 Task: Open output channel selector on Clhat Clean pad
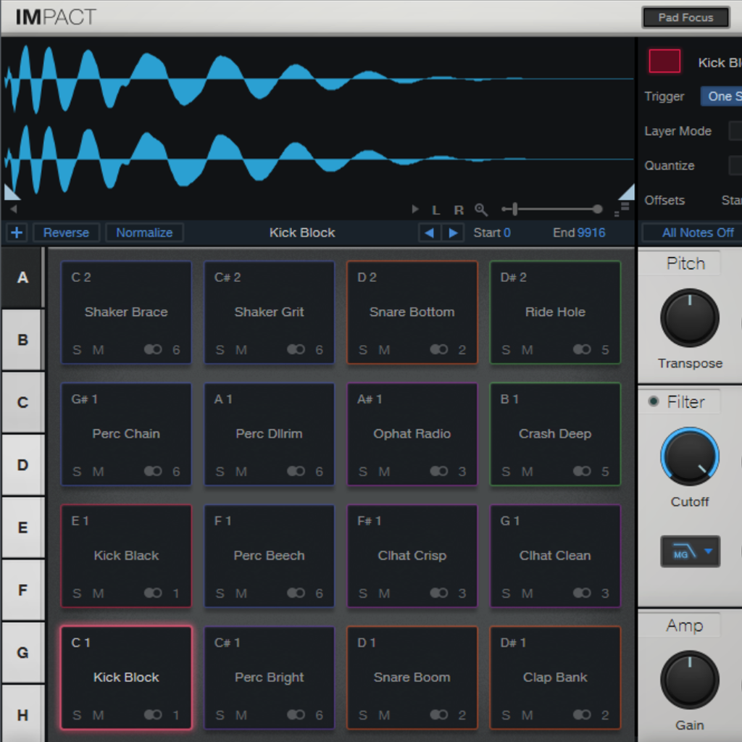605,593
